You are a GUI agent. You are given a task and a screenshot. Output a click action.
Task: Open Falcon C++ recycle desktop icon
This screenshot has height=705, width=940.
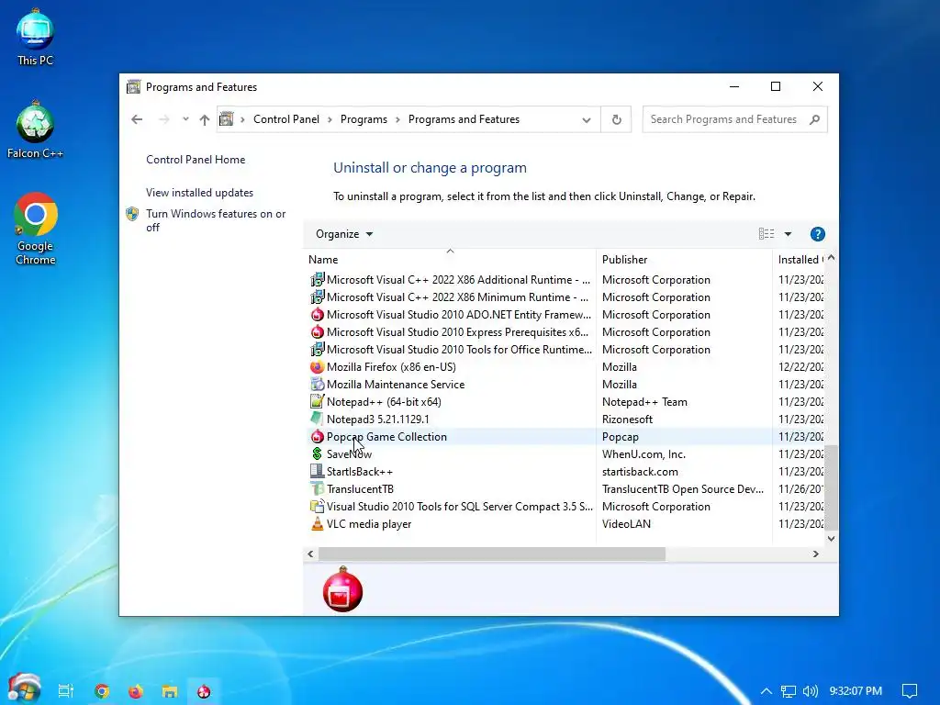(35, 129)
